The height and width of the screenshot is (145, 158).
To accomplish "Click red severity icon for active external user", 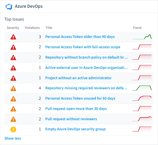I will tap(13, 68).
